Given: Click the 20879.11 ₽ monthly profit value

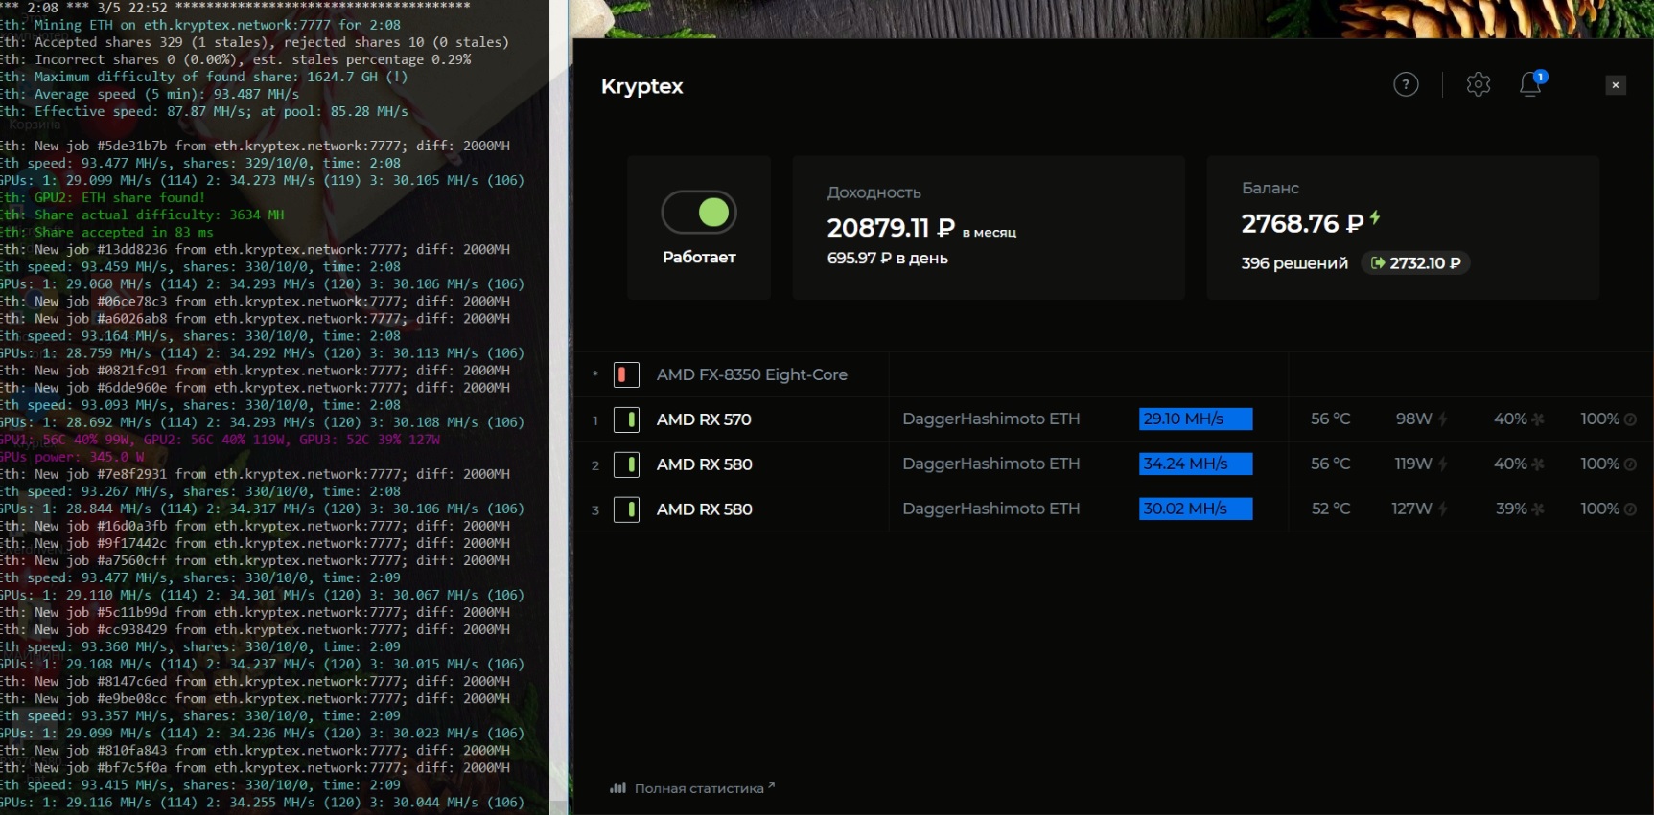Looking at the screenshot, I should [891, 228].
